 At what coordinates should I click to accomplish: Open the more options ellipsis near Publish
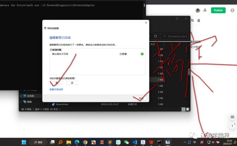[232, 10]
